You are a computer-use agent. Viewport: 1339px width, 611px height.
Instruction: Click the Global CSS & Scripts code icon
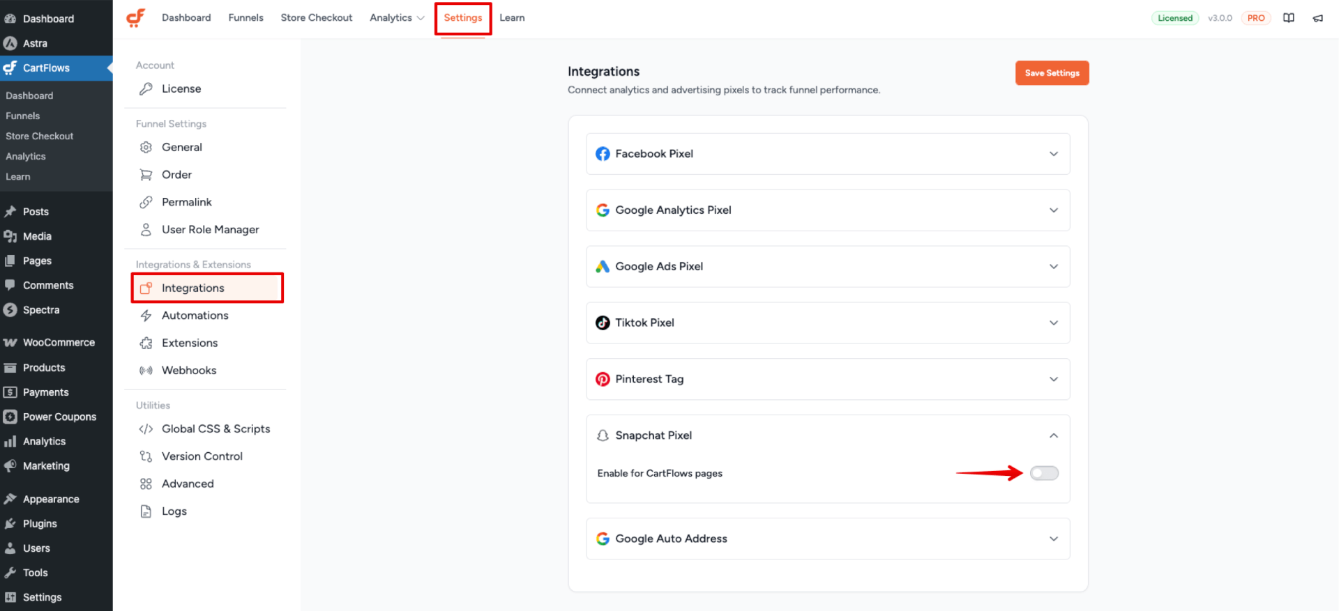[146, 429]
